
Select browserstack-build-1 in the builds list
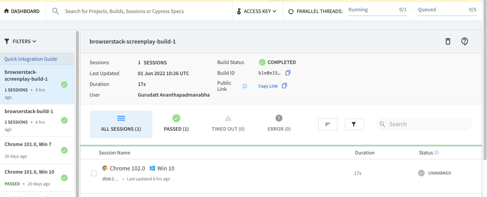tap(37, 120)
